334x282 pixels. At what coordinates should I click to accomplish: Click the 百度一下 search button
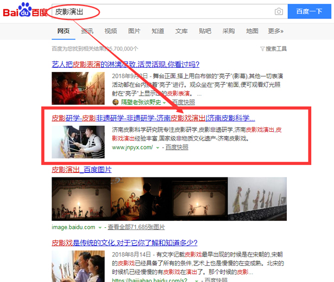click(x=310, y=11)
